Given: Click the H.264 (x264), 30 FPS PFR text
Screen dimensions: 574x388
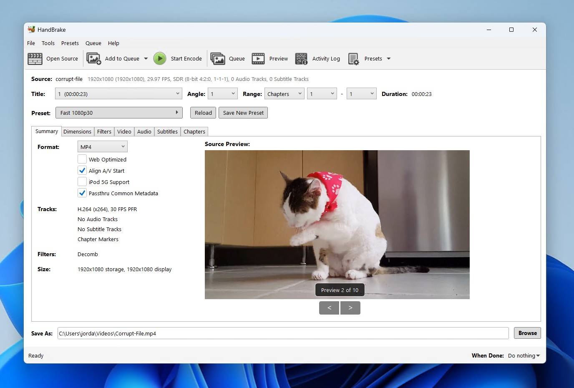Looking at the screenshot, I should 107,209.
